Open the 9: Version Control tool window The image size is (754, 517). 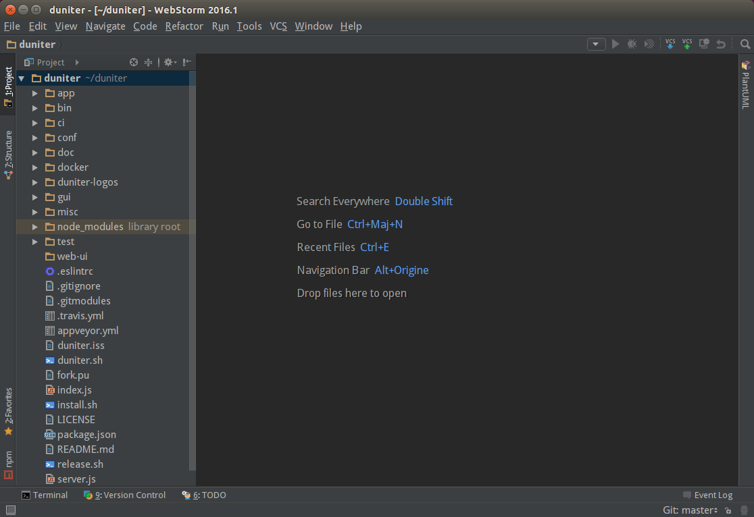pyautogui.click(x=124, y=495)
